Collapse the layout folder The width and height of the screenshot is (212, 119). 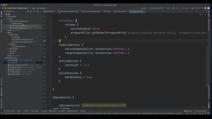pos(8,44)
